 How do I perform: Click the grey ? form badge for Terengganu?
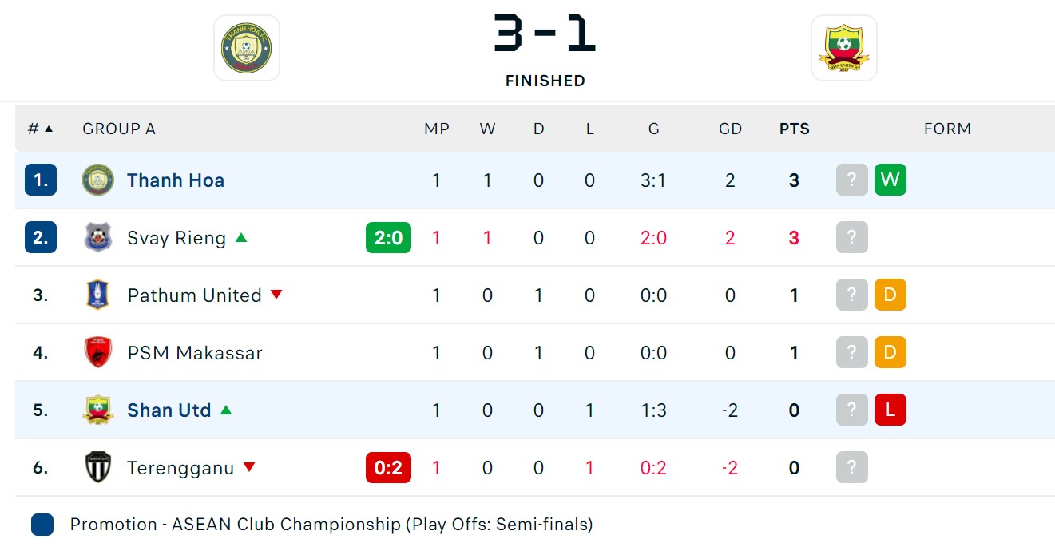coord(852,467)
